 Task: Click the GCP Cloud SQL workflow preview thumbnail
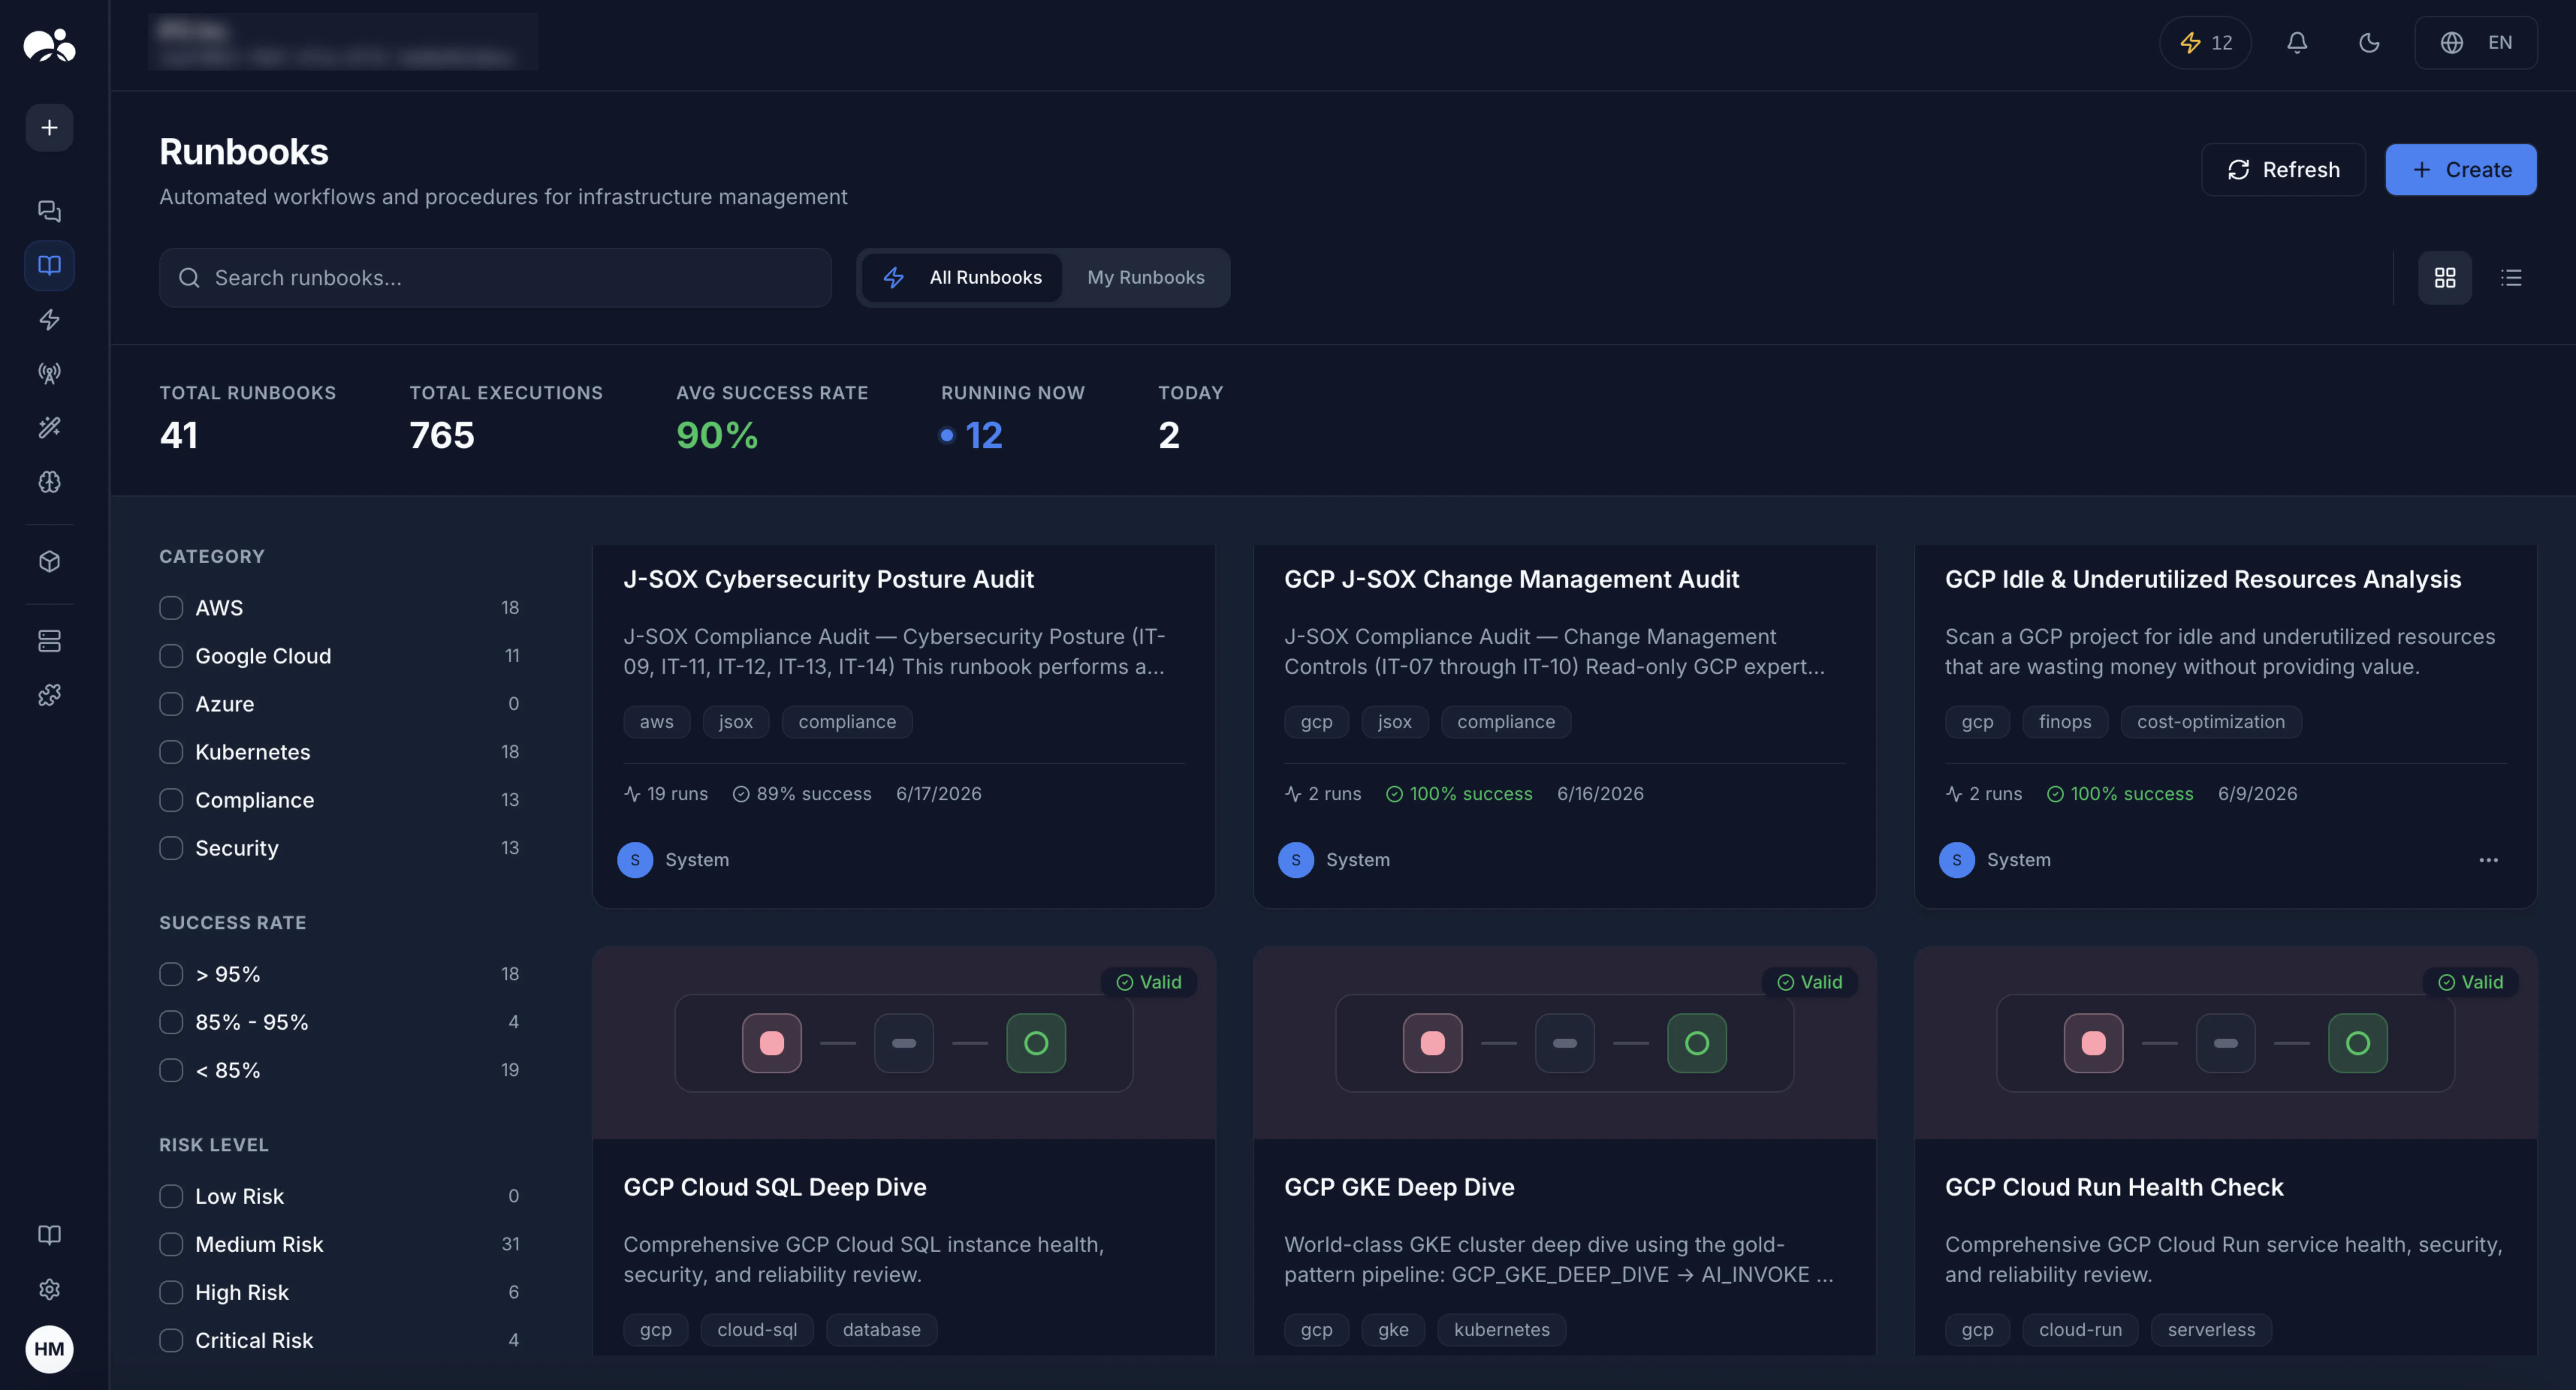click(x=903, y=1043)
